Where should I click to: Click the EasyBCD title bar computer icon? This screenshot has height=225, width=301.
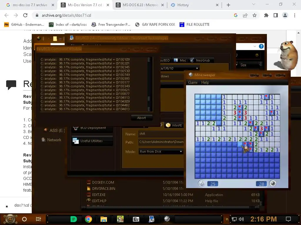tap(72, 38)
